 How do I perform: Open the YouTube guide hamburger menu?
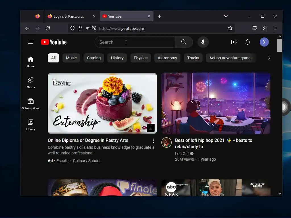coord(31,42)
